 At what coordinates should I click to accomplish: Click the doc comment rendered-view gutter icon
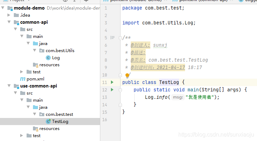tap(112, 38)
